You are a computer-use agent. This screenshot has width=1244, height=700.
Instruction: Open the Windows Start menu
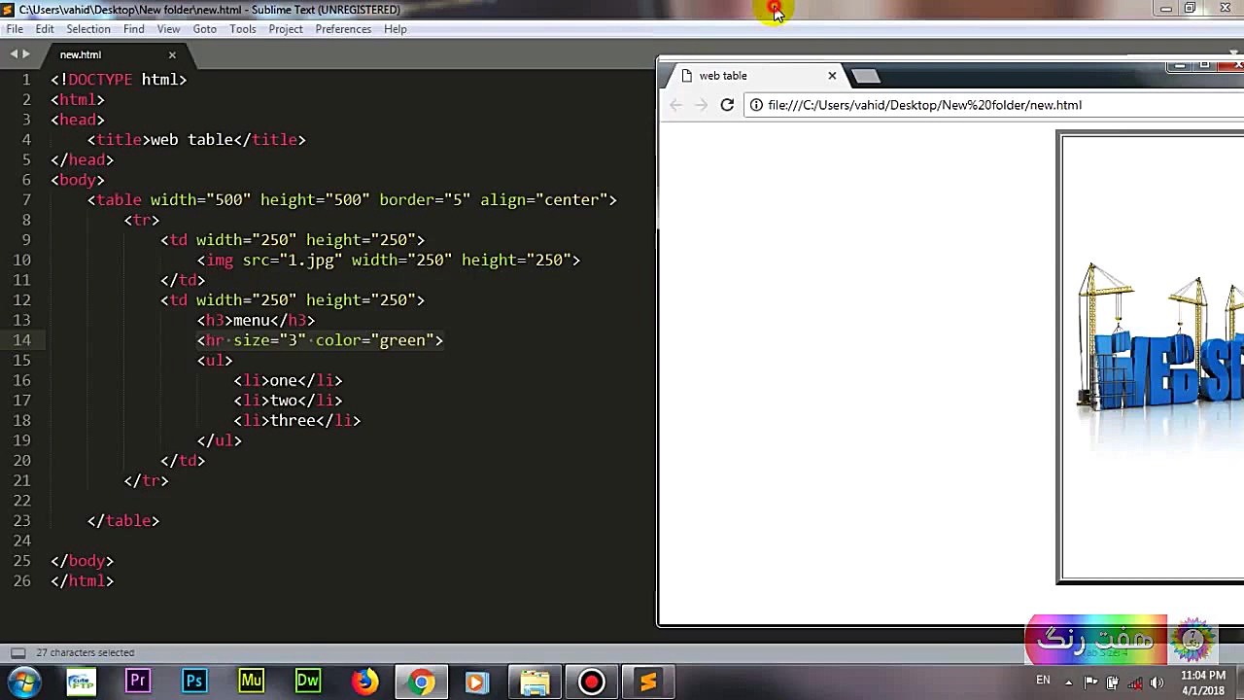[23, 682]
